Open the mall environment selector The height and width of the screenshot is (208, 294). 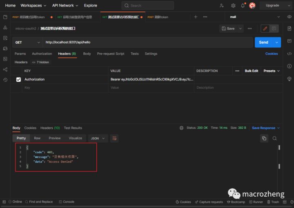(255, 17)
